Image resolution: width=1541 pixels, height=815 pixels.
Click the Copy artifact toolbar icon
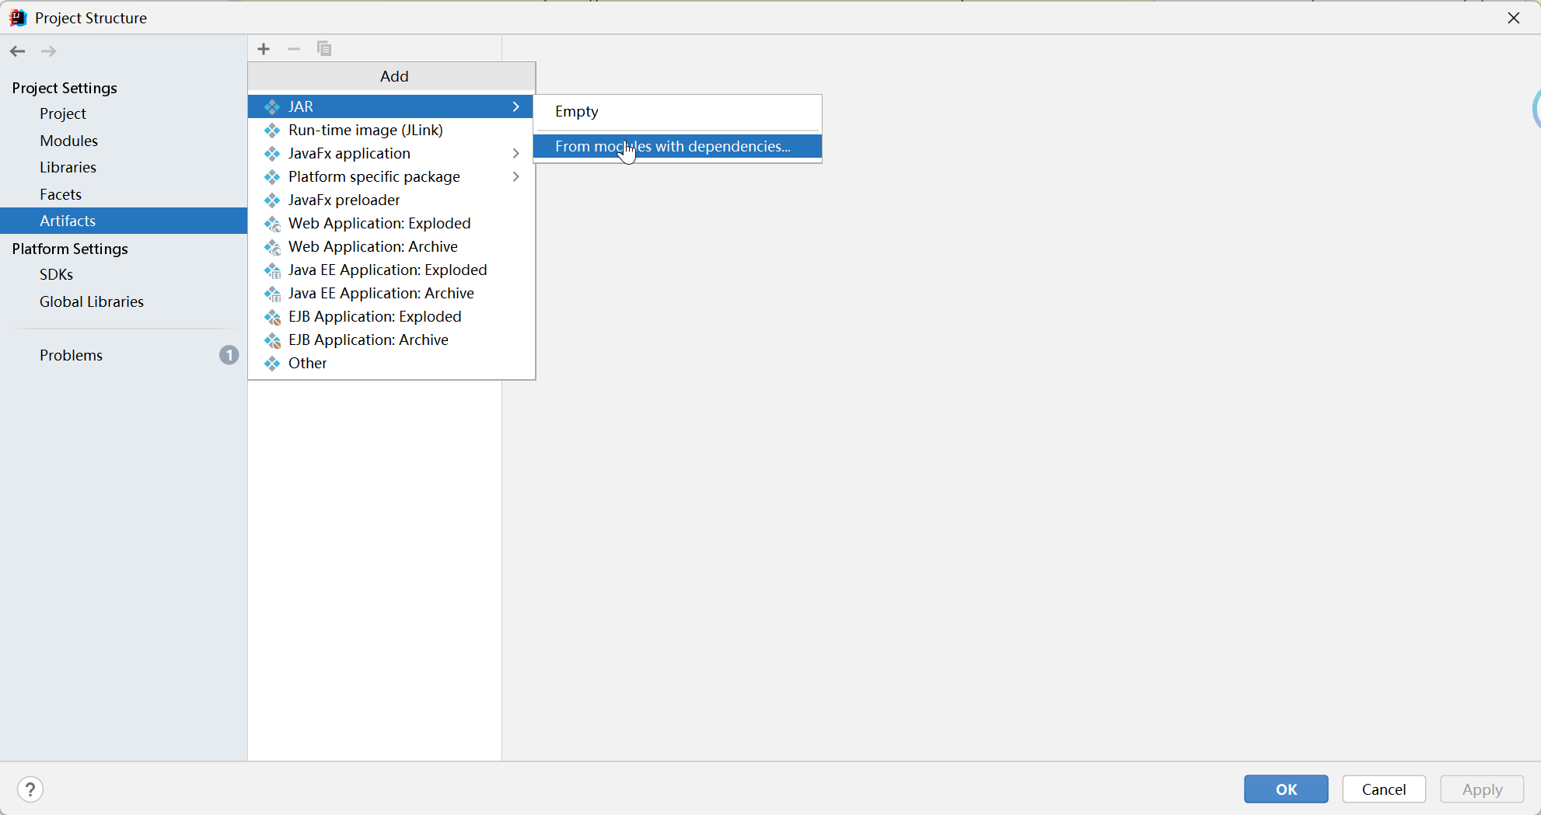click(x=324, y=49)
